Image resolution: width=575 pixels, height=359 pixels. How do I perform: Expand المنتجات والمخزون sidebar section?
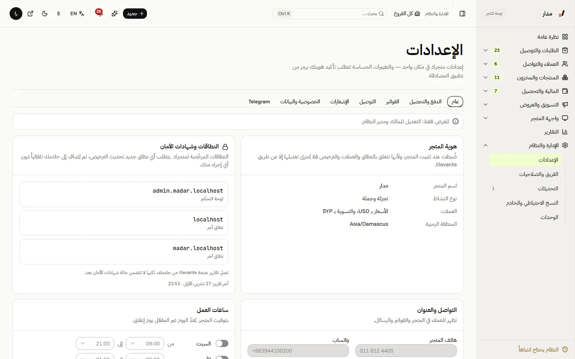pos(486,77)
